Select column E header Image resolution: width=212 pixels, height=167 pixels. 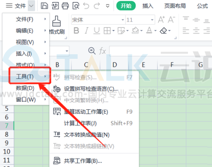[143, 65]
